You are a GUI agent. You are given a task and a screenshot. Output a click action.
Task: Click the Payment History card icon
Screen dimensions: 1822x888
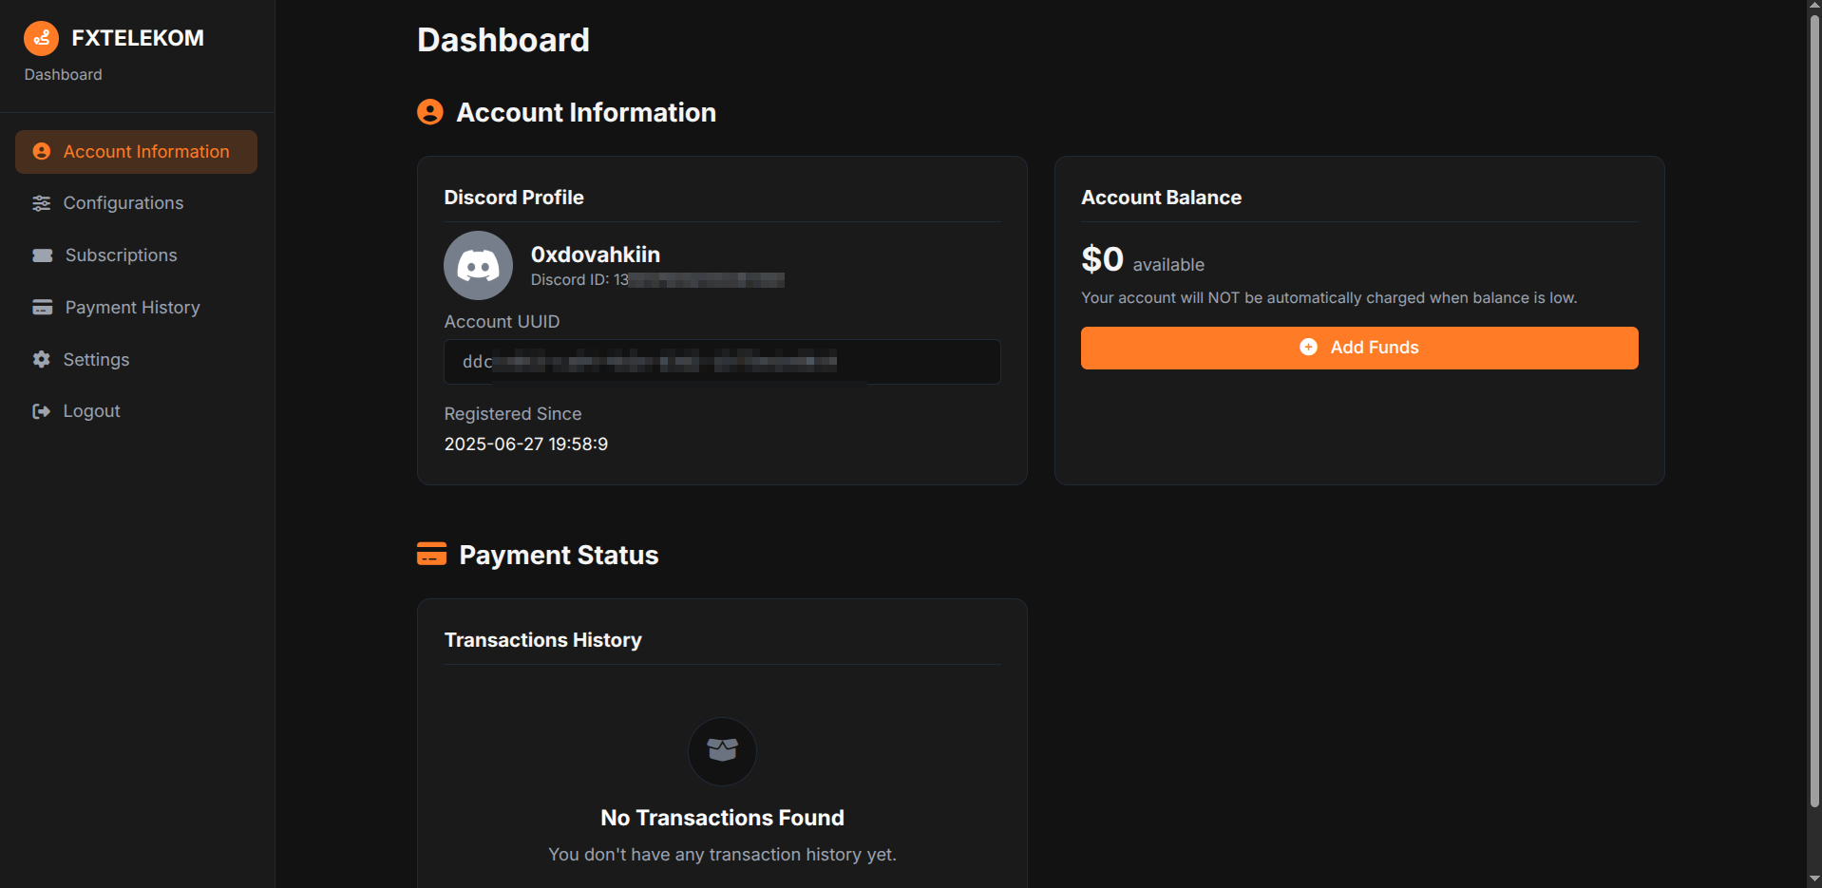pos(43,308)
